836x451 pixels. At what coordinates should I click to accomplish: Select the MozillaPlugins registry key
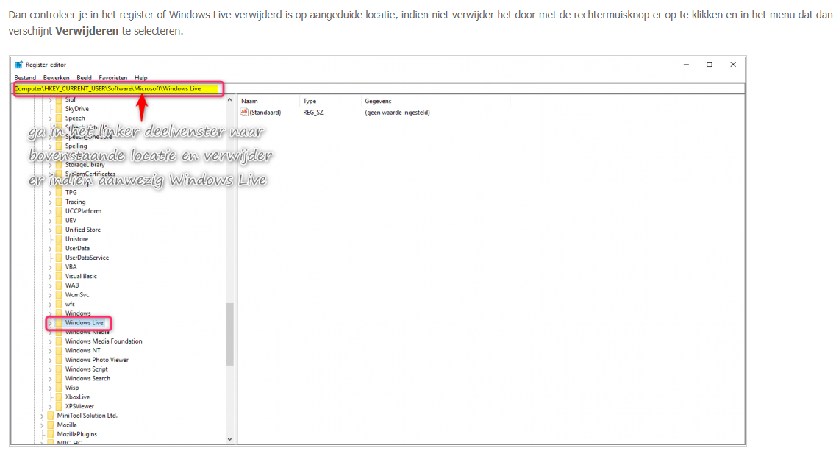[x=76, y=435]
